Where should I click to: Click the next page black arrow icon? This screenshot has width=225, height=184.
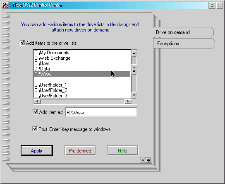point(148,160)
